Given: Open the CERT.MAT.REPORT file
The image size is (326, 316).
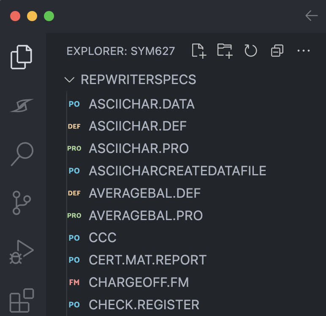Looking at the screenshot, I should coord(147,260).
